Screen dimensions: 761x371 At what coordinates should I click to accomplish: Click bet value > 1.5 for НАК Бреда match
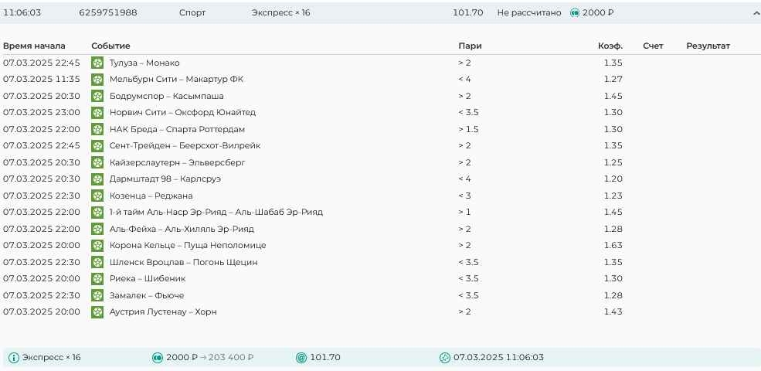click(468, 129)
